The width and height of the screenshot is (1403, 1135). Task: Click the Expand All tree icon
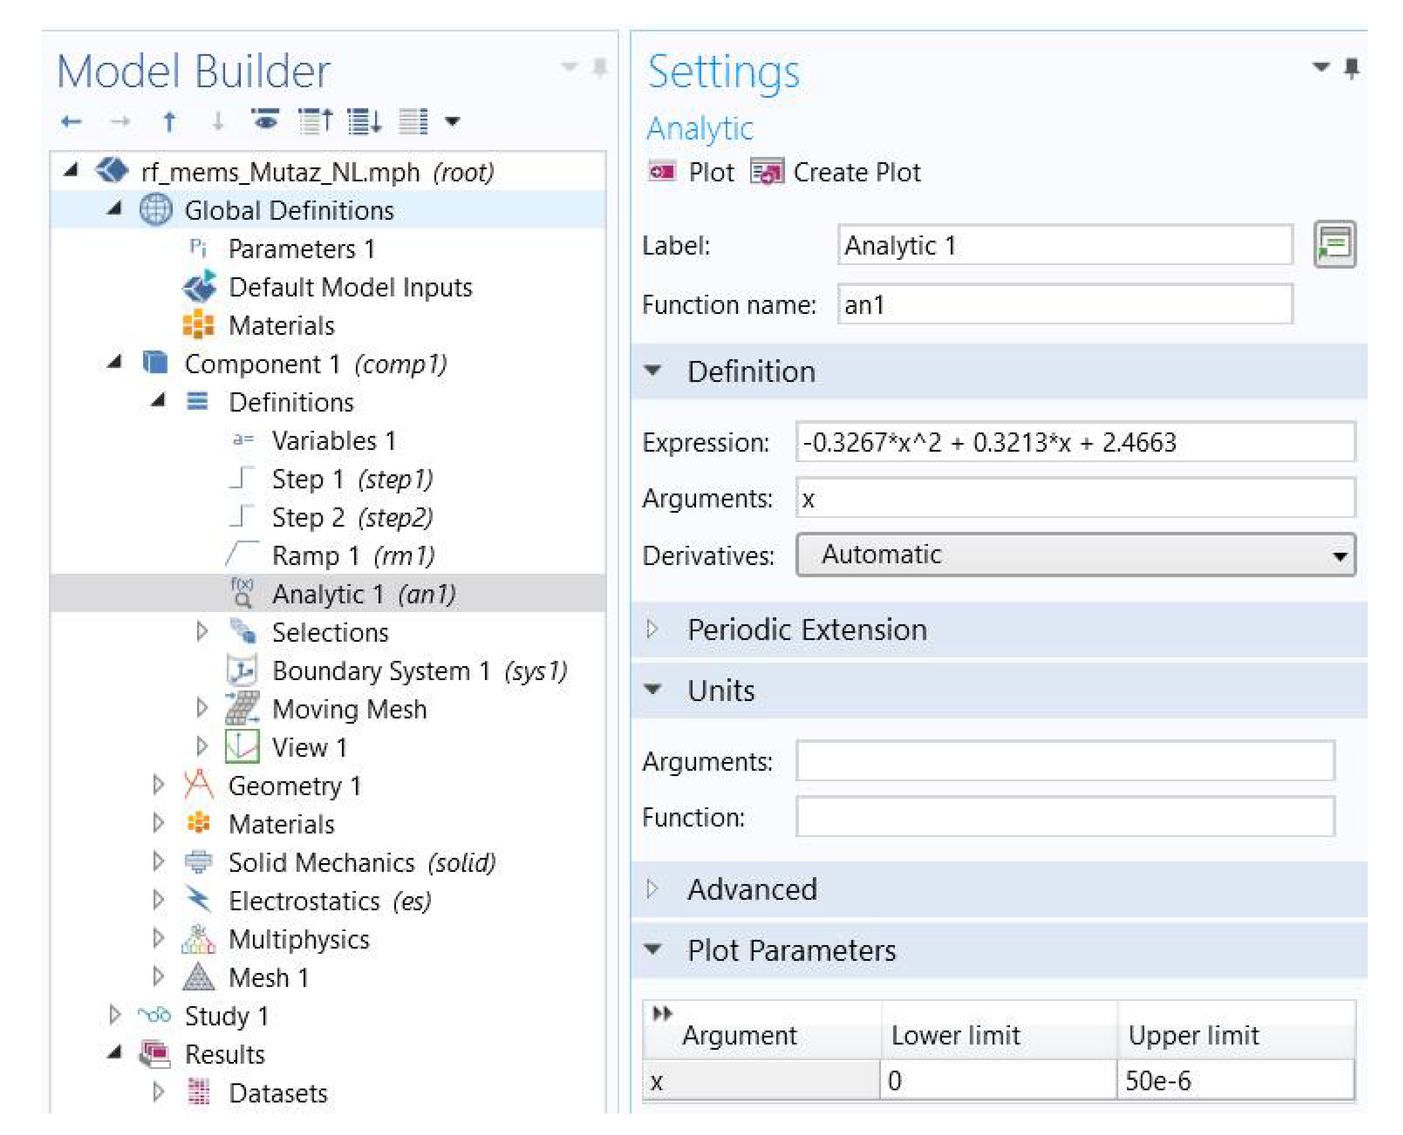tap(364, 121)
